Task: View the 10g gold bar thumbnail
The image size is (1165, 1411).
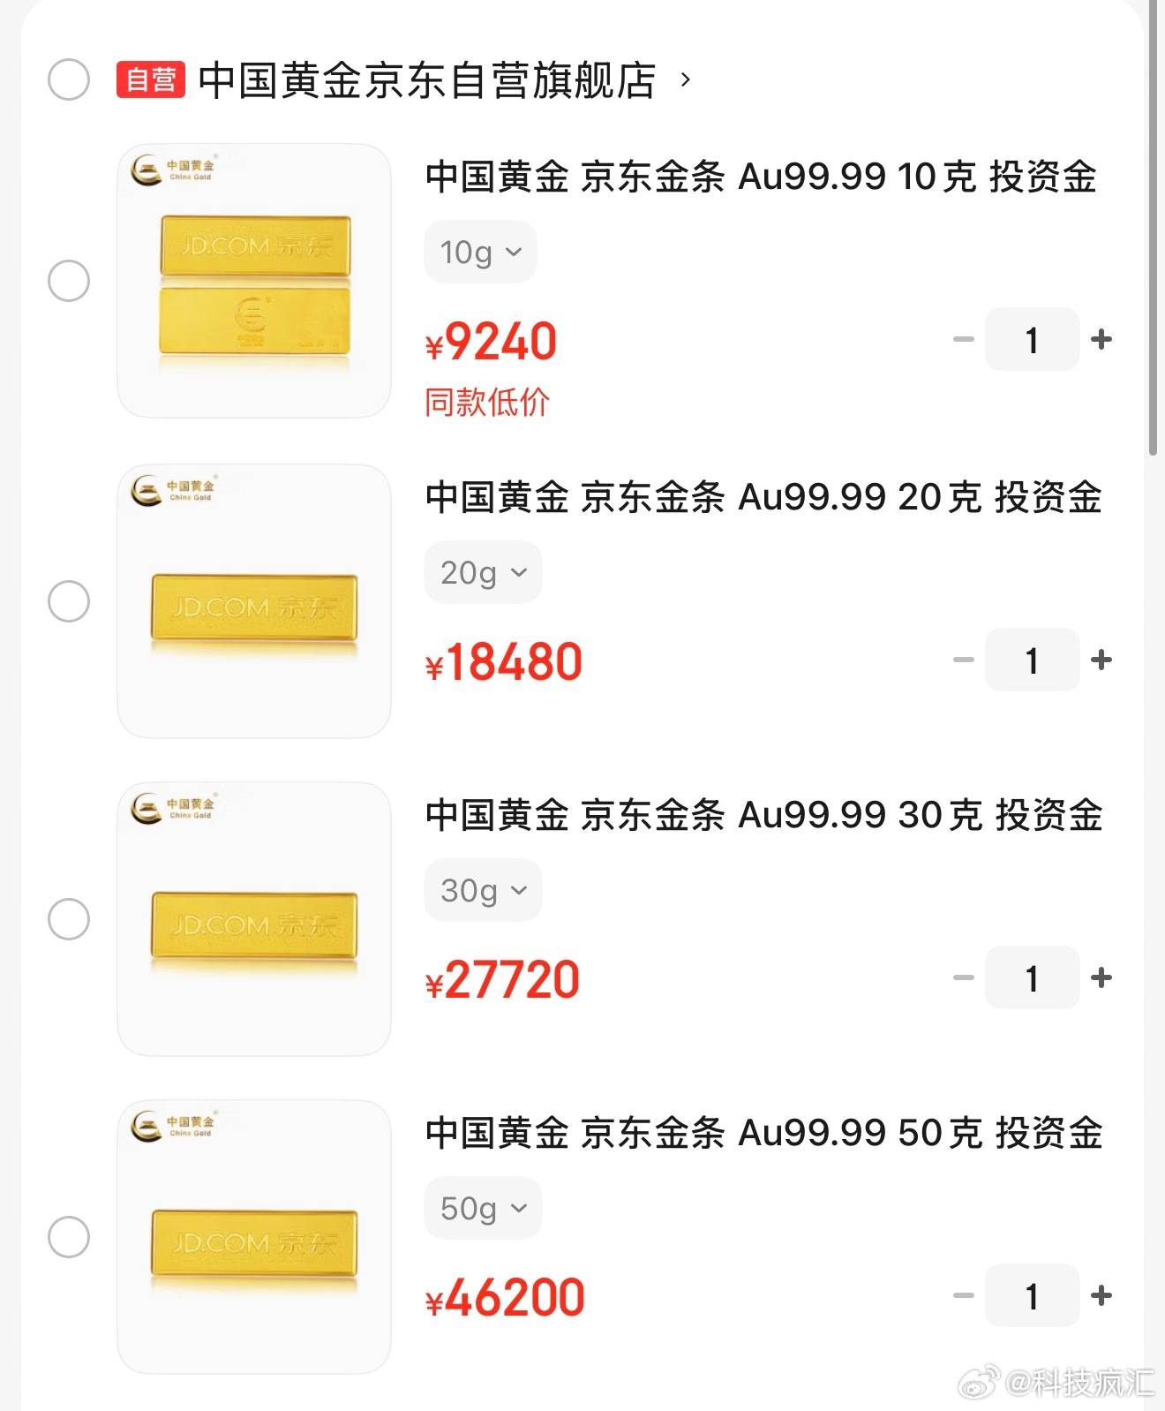Action: click(254, 281)
